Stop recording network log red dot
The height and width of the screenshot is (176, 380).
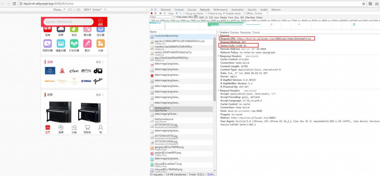pyautogui.click(x=151, y=13)
